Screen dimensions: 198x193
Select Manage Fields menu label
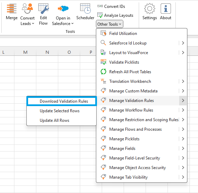tap(122, 149)
